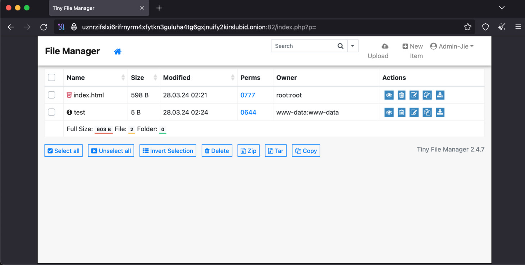
Task: Open Tiny File Manager 2.4.7 link
Action: (x=451, y=149)
